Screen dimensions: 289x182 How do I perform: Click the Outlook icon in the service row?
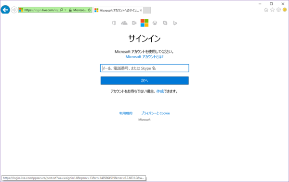point(134,23)
